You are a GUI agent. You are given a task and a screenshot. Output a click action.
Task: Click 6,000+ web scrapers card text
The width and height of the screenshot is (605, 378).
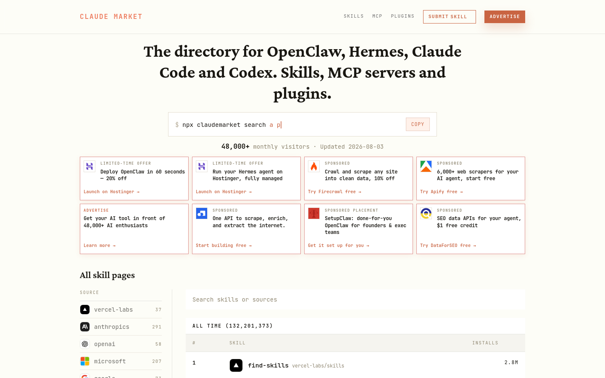tap(478, 175)
